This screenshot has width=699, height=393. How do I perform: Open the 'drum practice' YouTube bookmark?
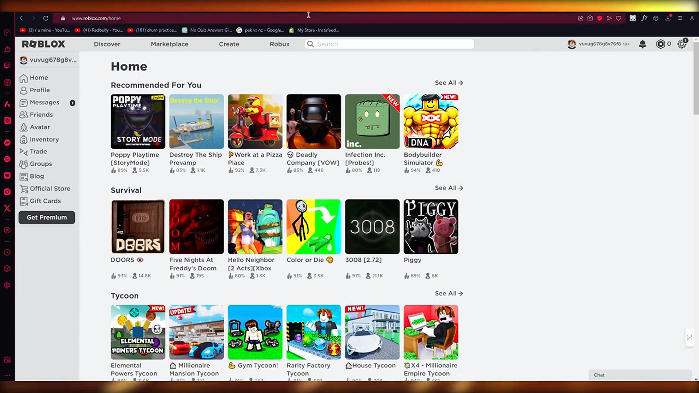pos(152,30)
